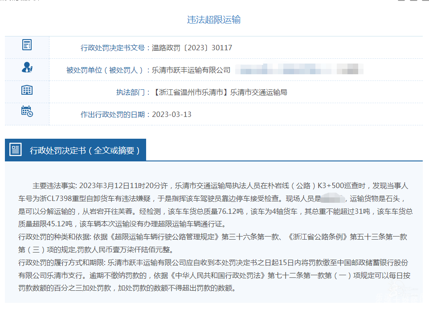The width and height of the screenshot is (429, 309).
Task: Open the 违法超限运输 title link
Action: (214, 20)
